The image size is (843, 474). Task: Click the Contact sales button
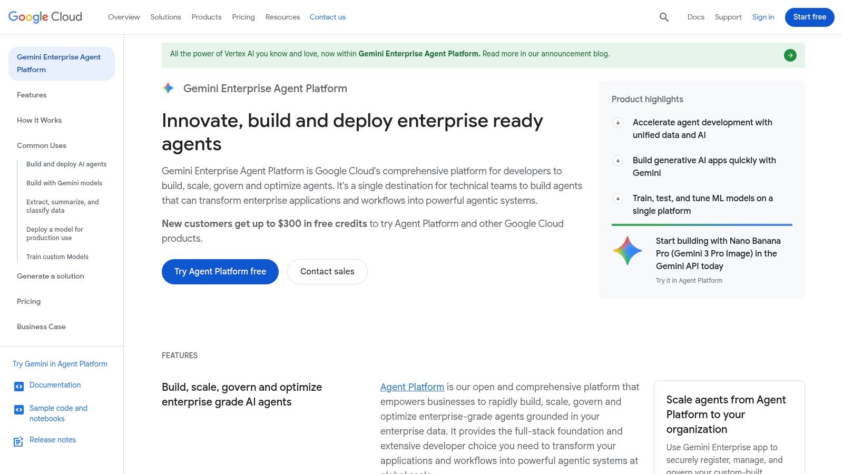327,271
